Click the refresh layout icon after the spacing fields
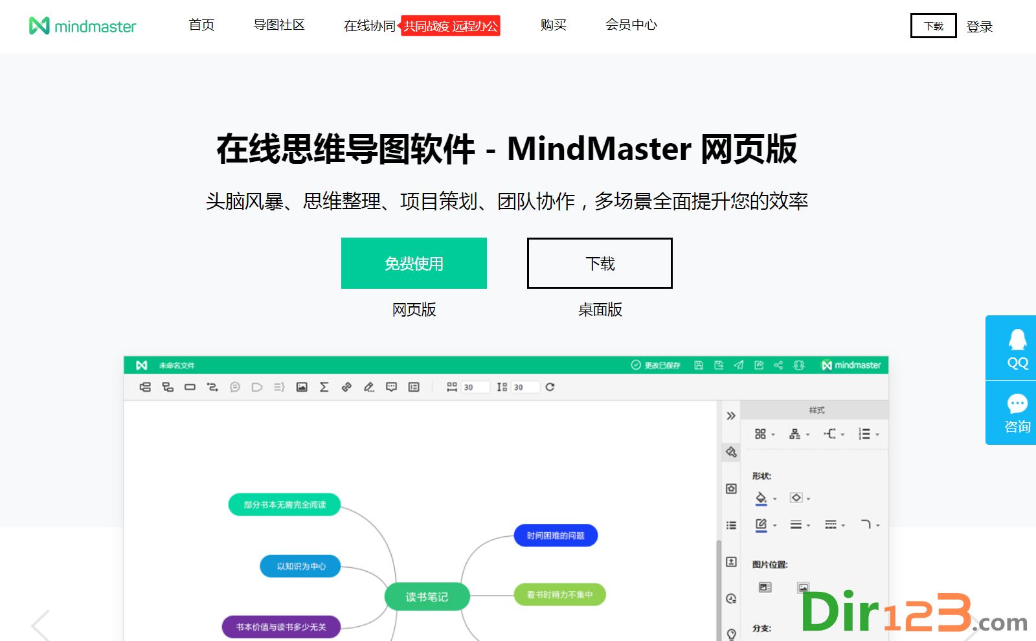 pyautogui.click(x=550, y=387)
